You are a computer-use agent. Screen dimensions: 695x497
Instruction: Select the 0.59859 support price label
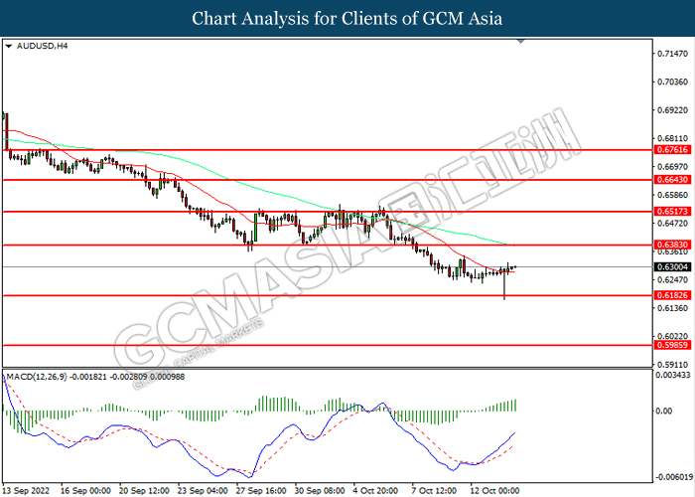[672, 345]
